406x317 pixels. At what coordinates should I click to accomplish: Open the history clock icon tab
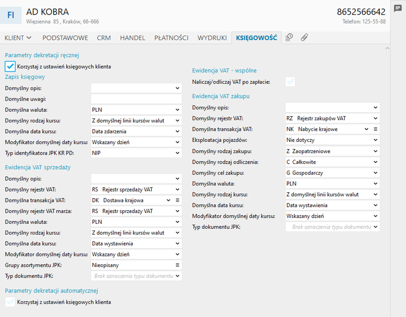point(289,37)
